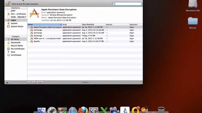Open the Trash in the Dock
The image size is (202, 113).
click(161, 110)
